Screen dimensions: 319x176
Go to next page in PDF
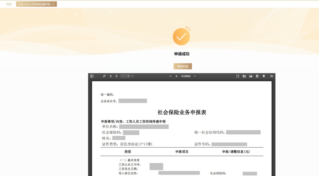tap(116, 76)
